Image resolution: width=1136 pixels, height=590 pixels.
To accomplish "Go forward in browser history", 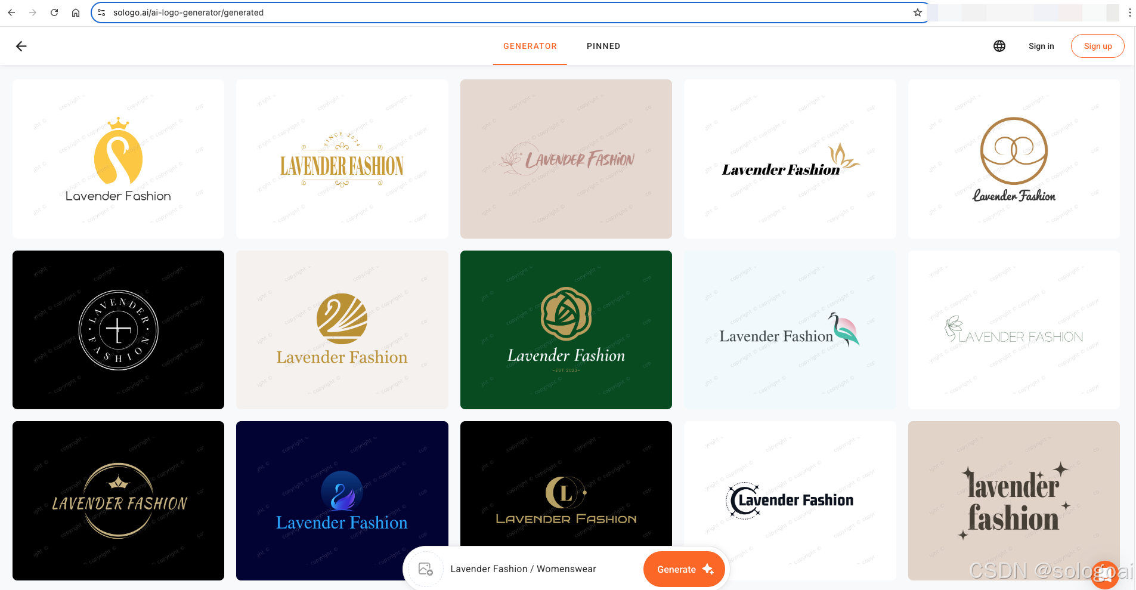I will tap(33, 13).
